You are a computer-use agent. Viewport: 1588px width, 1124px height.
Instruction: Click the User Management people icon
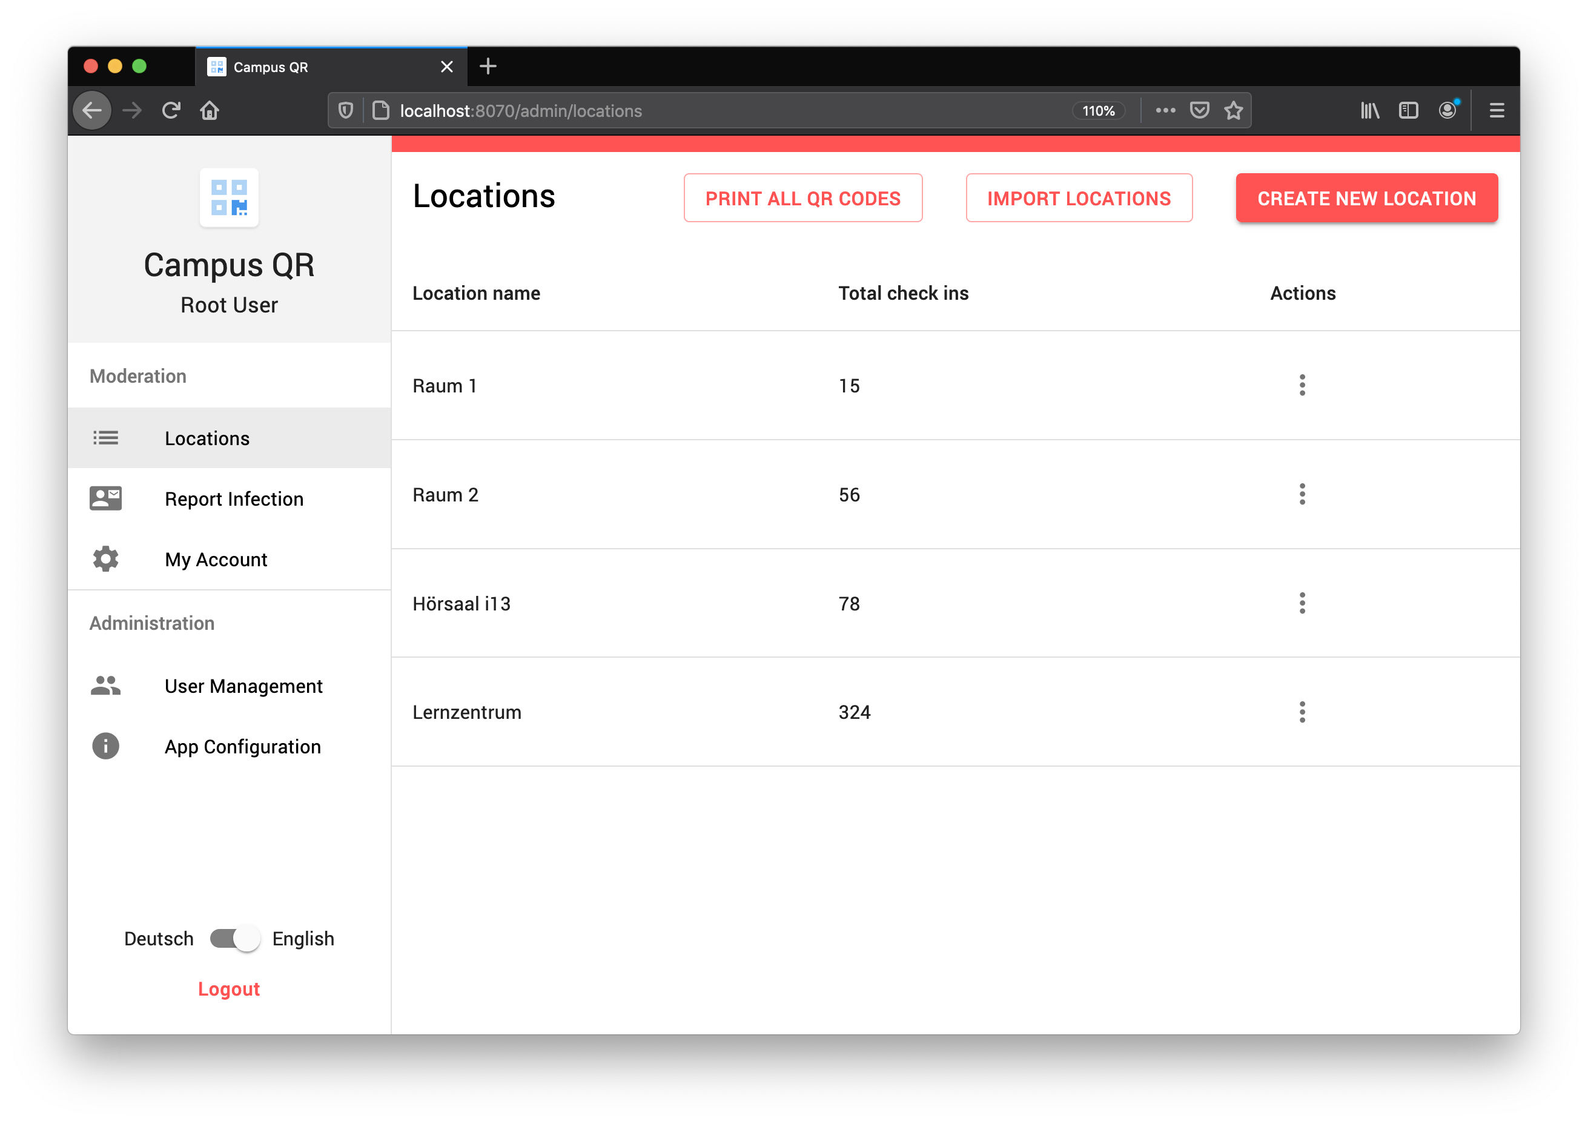pyautogui.click(x=106, y=686)
